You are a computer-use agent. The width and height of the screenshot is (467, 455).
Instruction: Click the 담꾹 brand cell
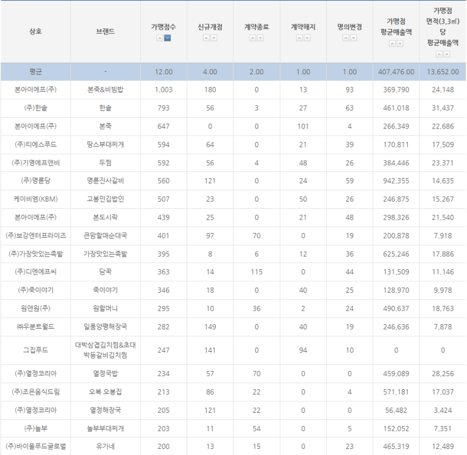106,272
